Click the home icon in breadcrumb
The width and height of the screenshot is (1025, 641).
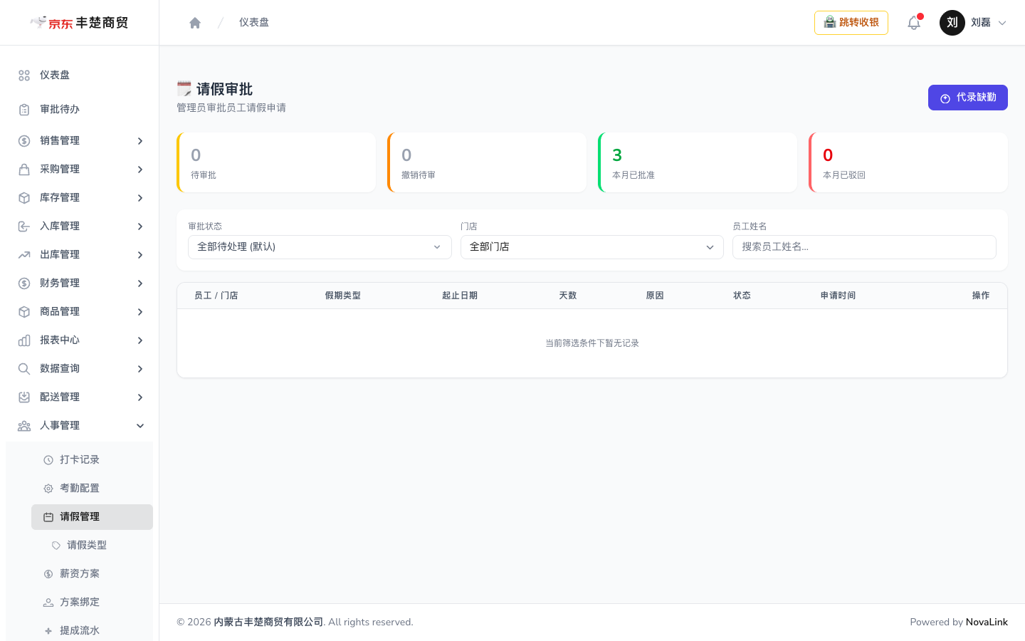pos(195,23)
